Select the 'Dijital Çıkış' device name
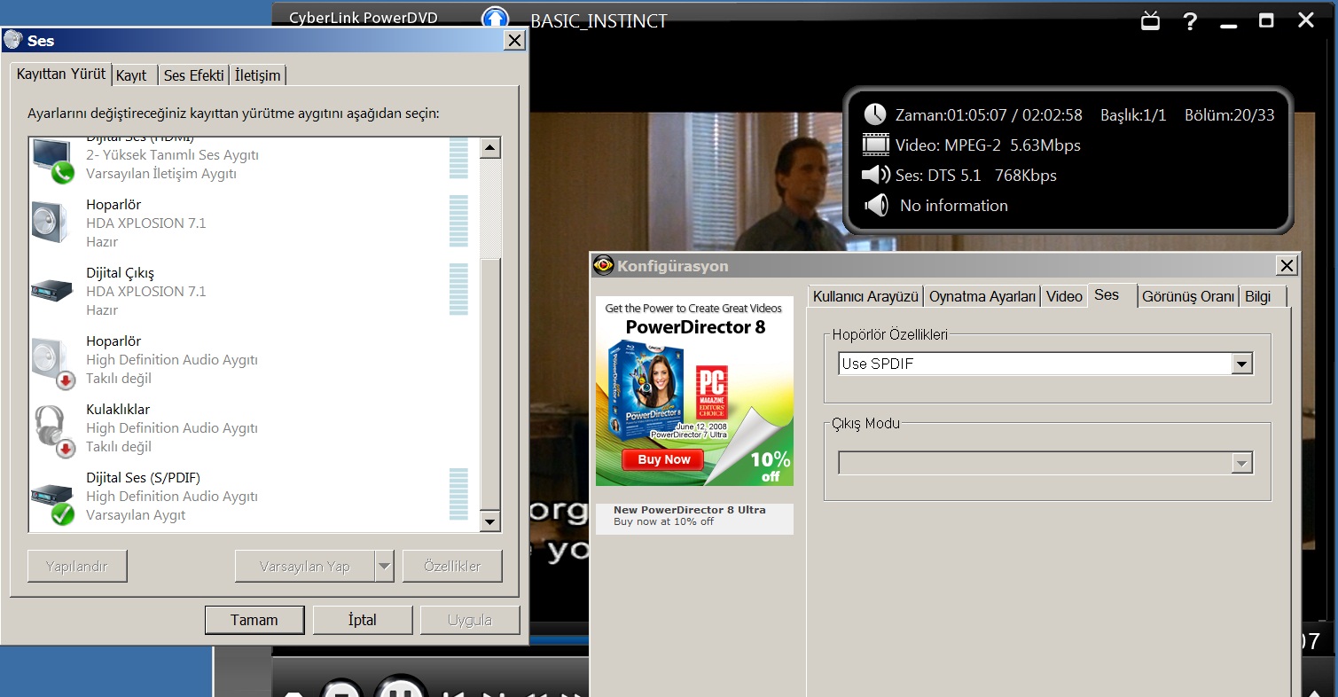The width and height of the screenshot is (1338, 697). pyautogui.click(x=120, y=272)
